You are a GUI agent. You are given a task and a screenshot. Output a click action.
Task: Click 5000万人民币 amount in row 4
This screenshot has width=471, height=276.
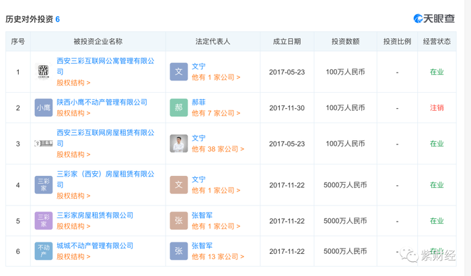point(345,185)
